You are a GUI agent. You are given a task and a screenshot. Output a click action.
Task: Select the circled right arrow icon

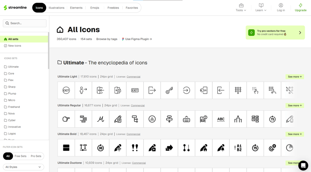pos(187,90)
